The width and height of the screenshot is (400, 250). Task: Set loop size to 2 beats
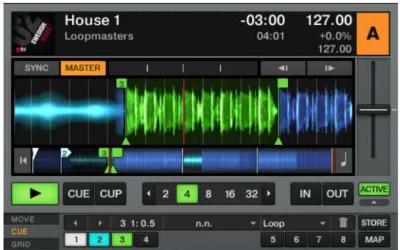pos(166,194)
